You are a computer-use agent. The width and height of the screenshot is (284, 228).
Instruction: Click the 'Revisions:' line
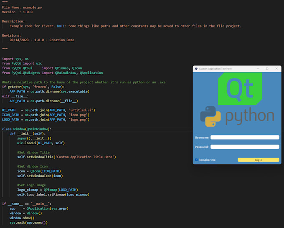pyautogui.click(x=11, y=35)
